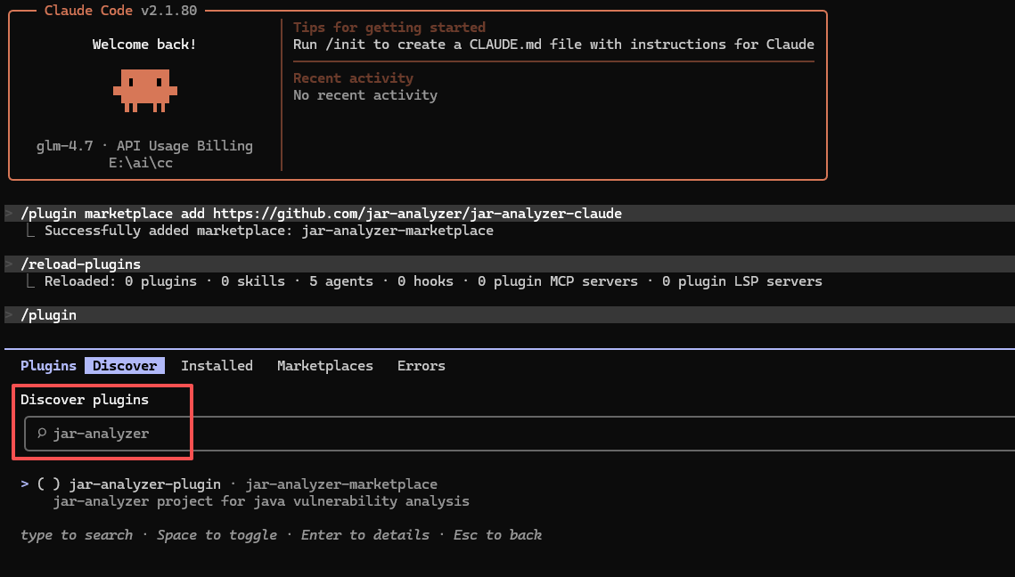Toggle the jar-analyzer-plugin checkbox
This screenshot has height=577, width=1015.
pos(48,484)
